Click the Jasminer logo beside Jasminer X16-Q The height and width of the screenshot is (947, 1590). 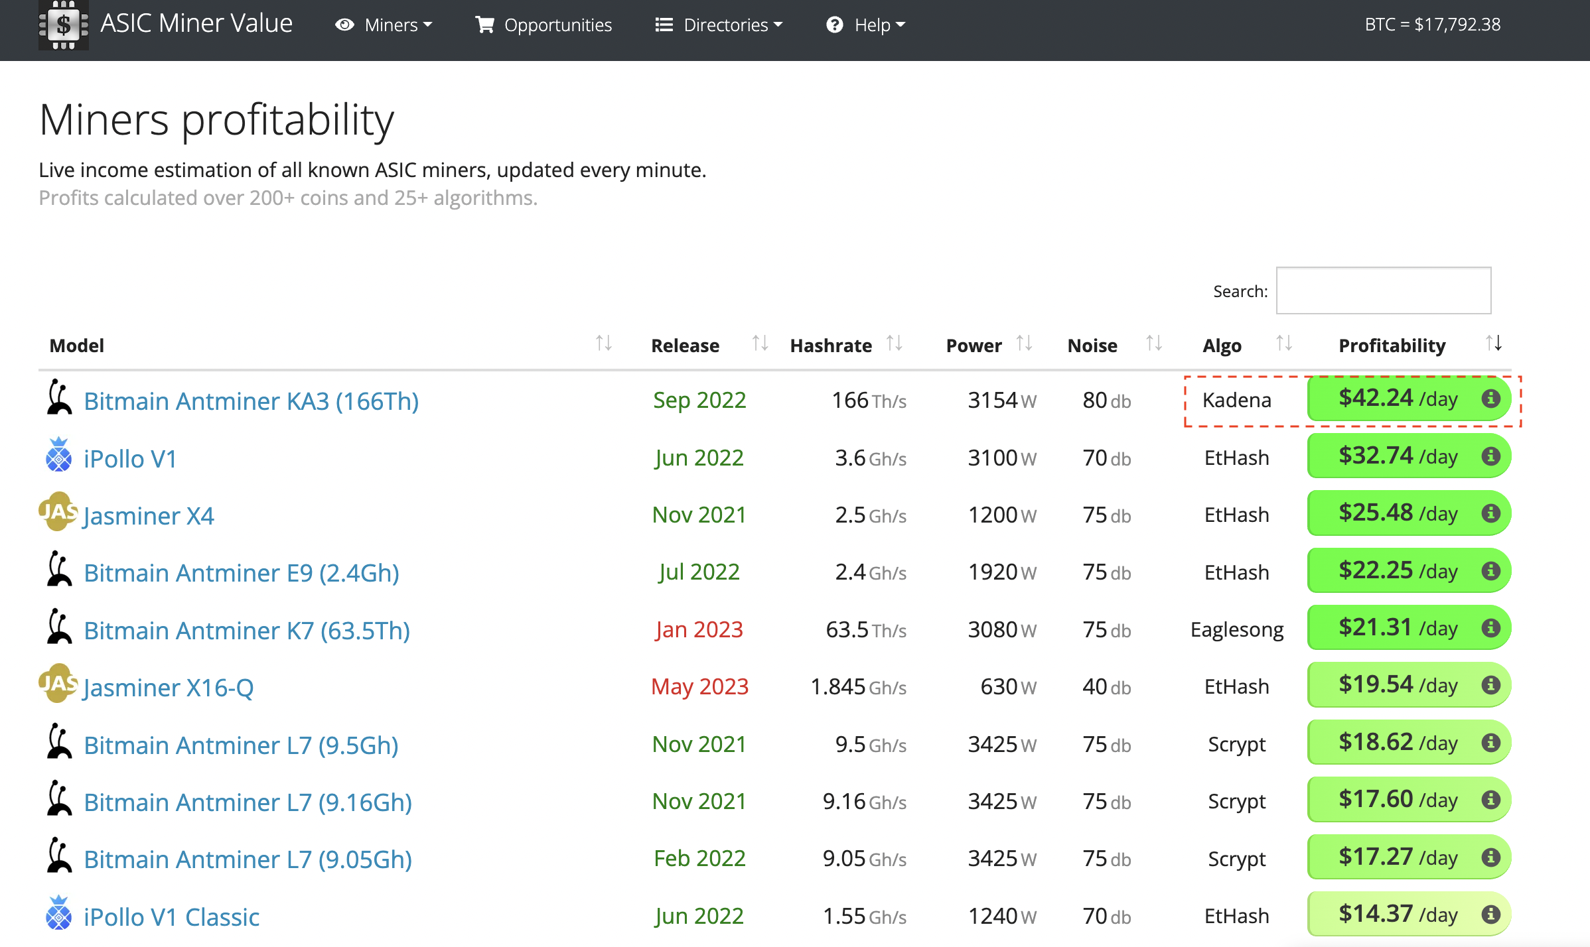[58, 683]
